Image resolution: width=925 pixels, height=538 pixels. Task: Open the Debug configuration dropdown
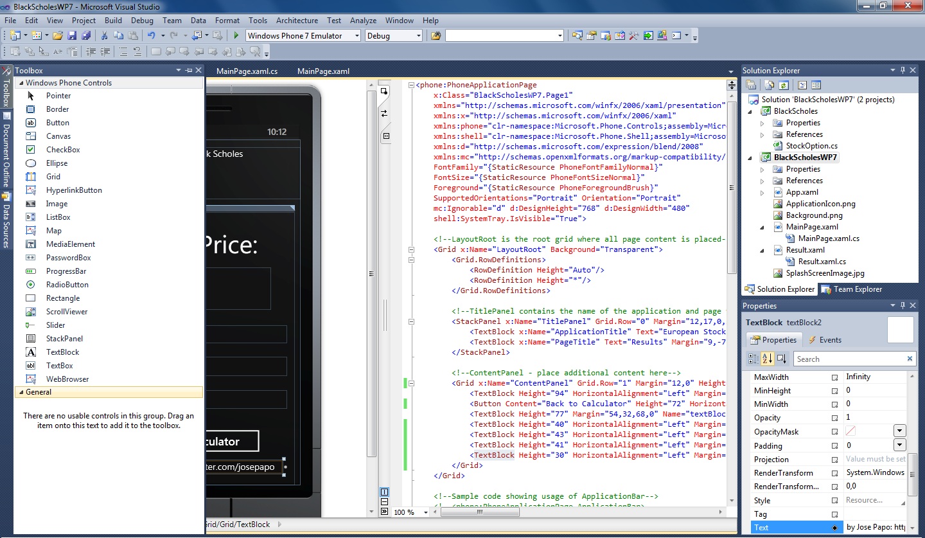pyautogui.click(x=419, y=36)
